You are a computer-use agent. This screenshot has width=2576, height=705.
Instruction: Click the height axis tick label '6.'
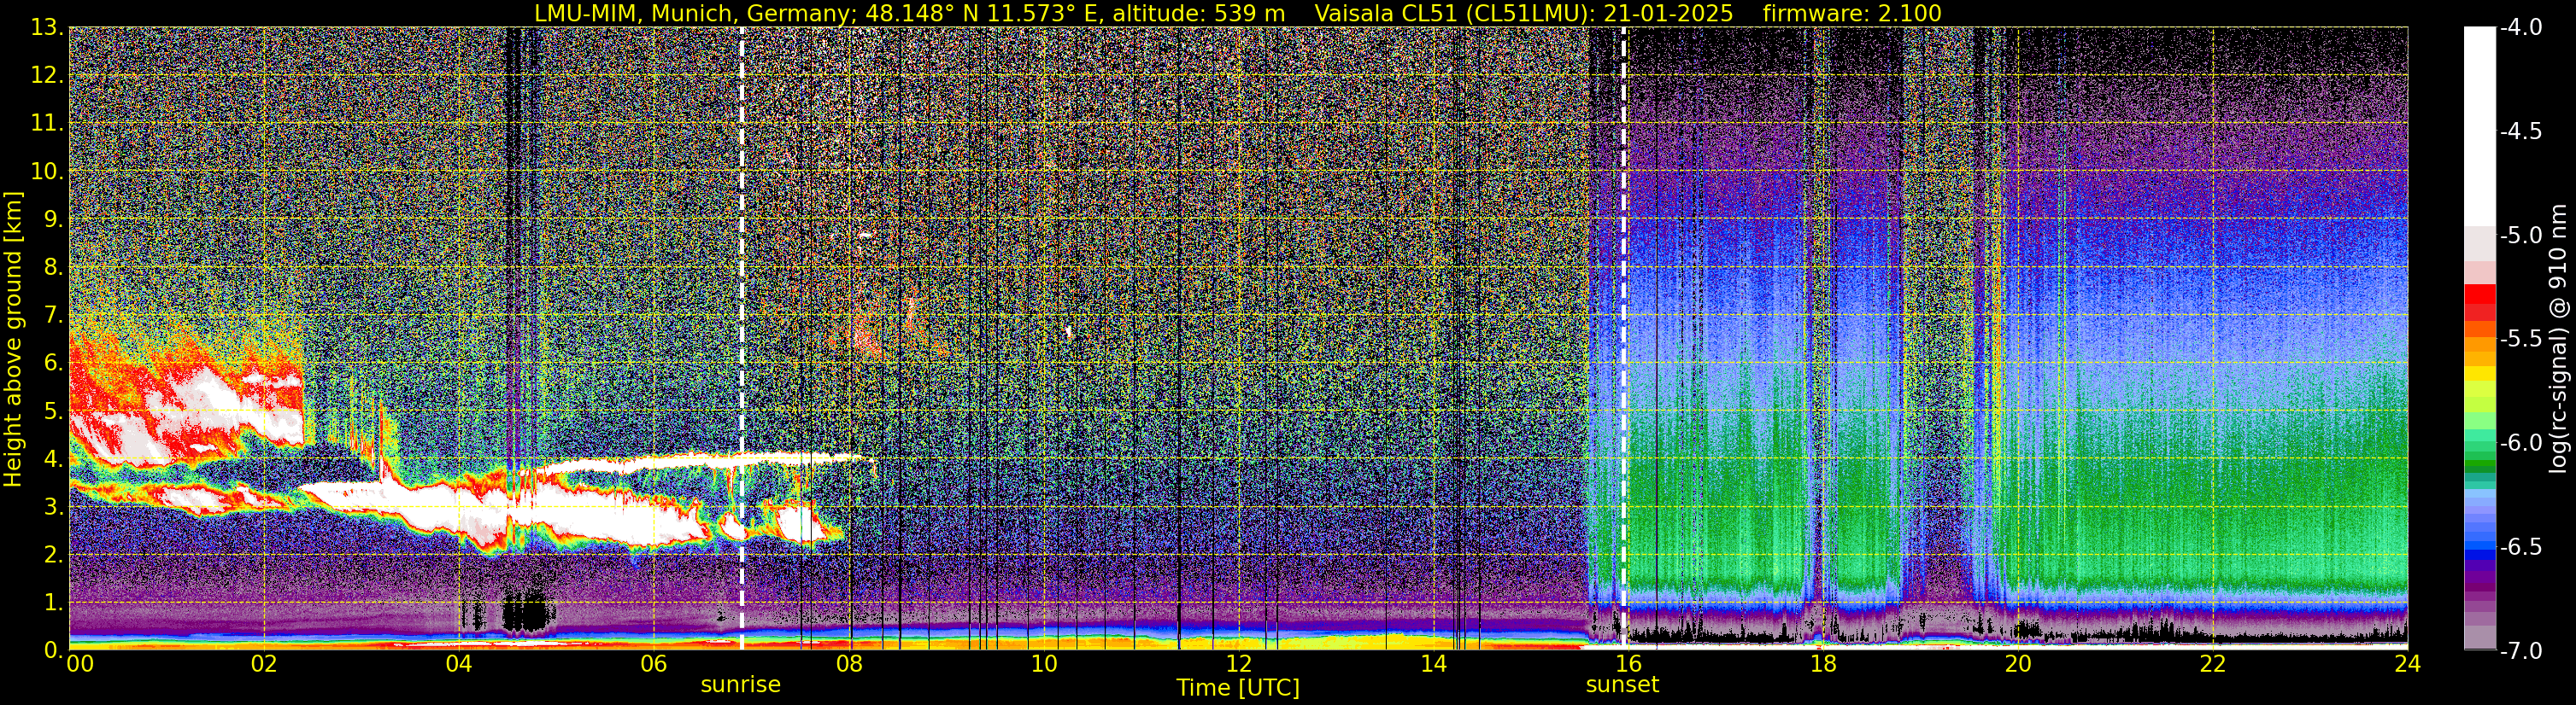(54, 364)
